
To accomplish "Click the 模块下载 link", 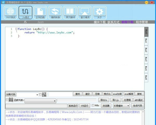I will (100, 22).
